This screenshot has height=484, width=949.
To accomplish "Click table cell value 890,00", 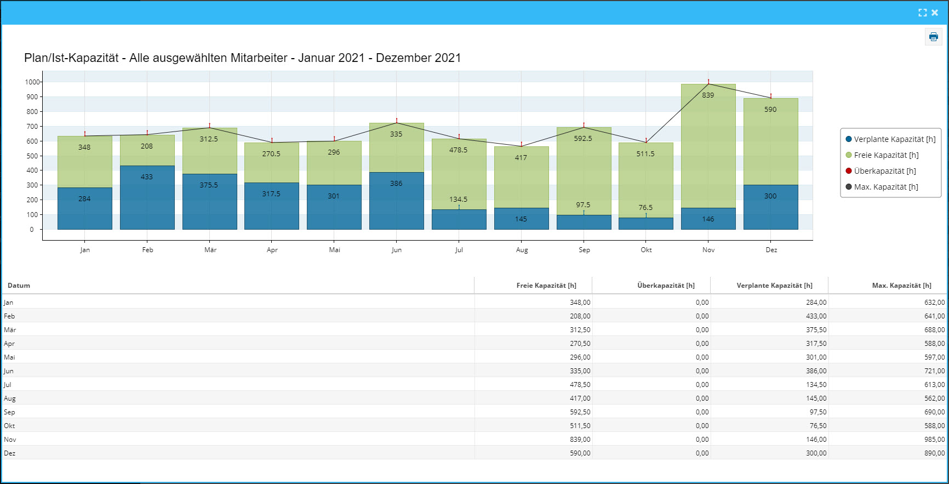I will pos(934,453).
